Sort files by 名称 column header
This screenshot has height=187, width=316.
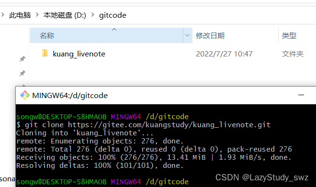106,35
